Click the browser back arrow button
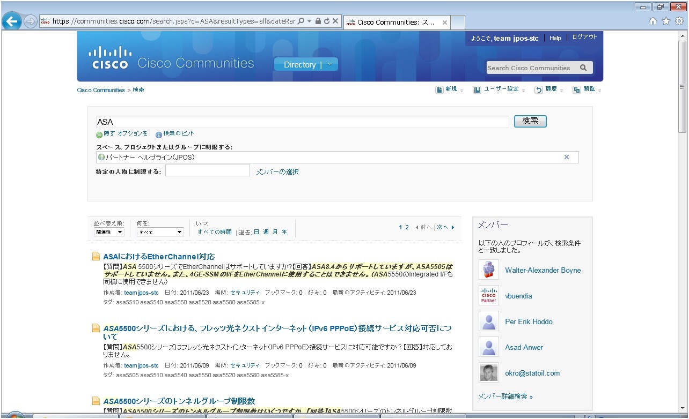 click(x=12, y=21)
